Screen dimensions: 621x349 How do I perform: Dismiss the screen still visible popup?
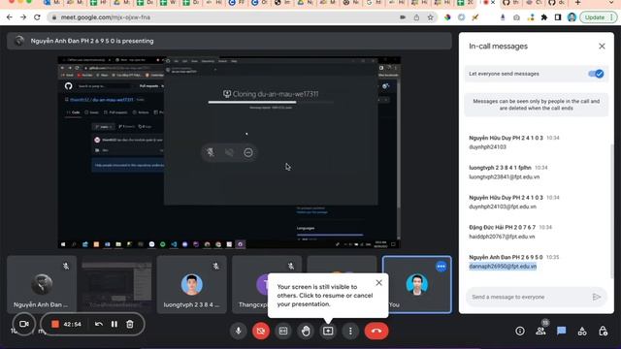click(378, 282)
